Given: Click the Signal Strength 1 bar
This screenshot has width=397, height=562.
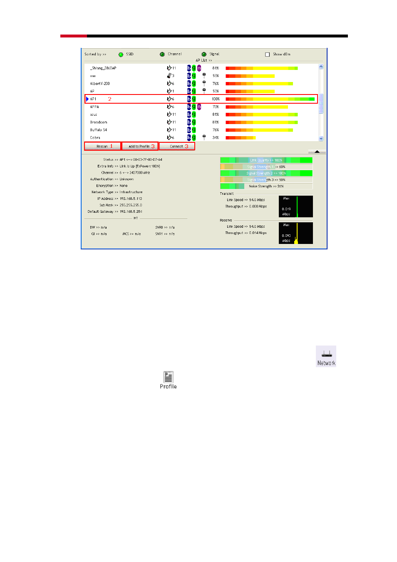Looking at the screenshot, I should click(266, 167).
